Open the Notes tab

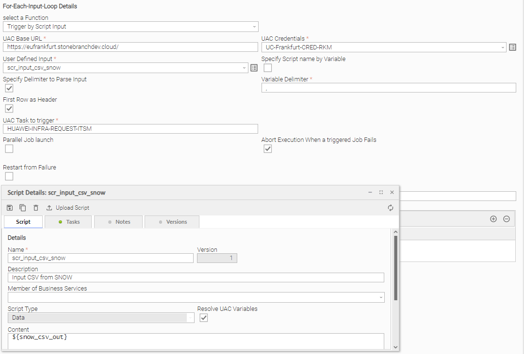(118, 222)
